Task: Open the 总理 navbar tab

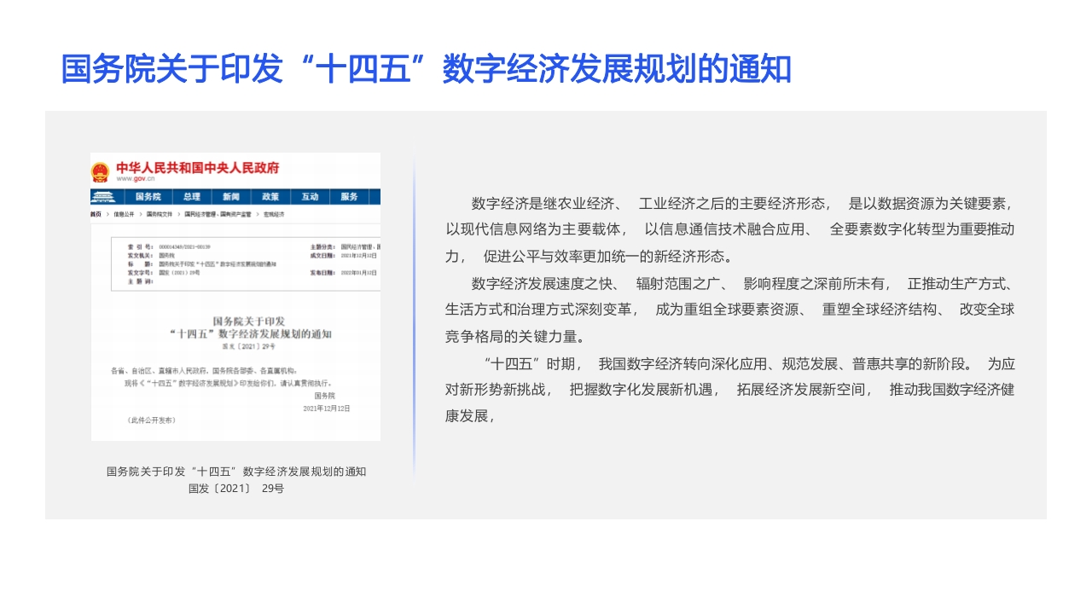Action: coord(191,197)
